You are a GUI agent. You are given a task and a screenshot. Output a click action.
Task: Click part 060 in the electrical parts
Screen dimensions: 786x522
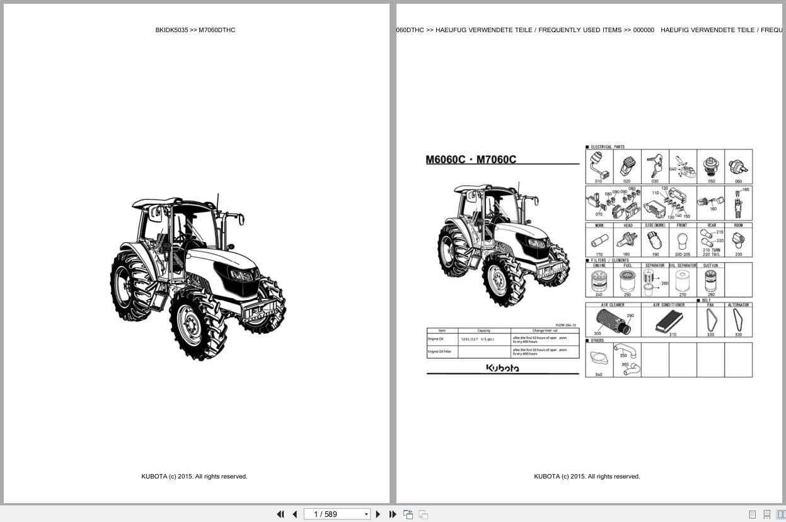click(739, 166)
